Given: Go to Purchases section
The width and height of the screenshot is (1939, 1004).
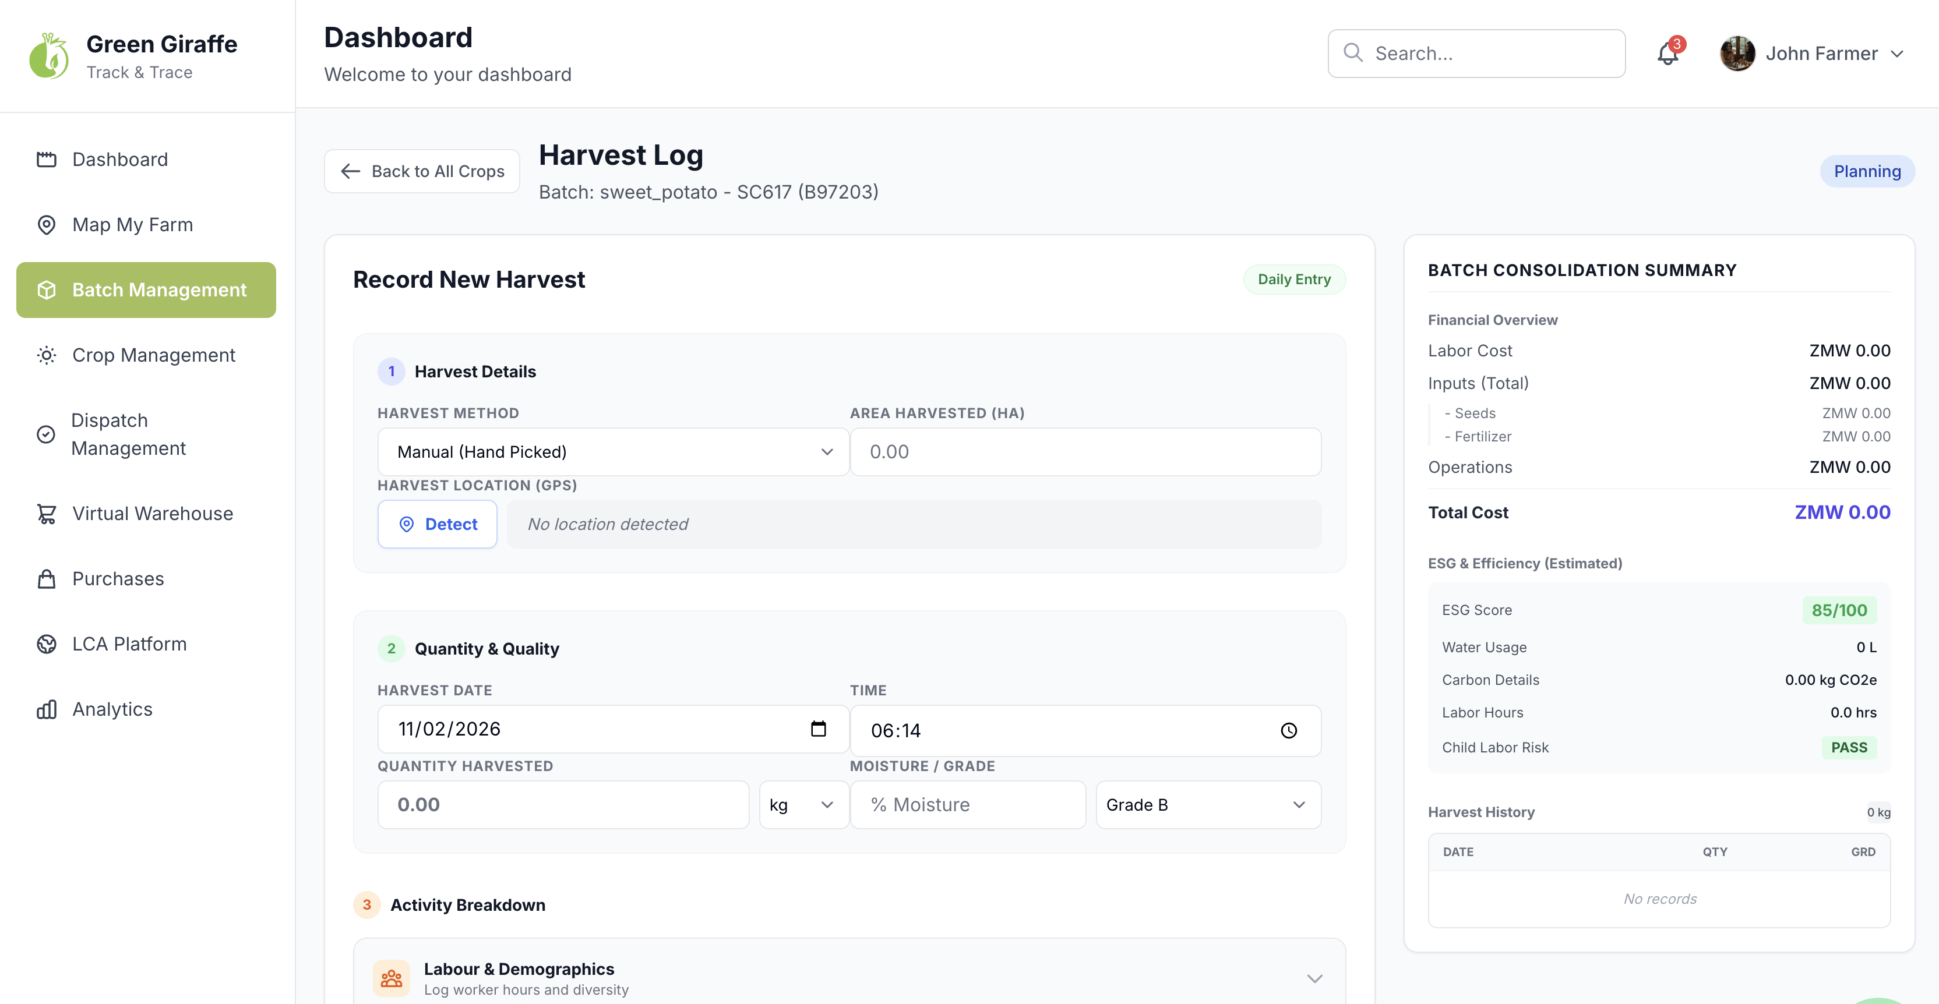Looking at the screenshot, I should click(146, 579).
